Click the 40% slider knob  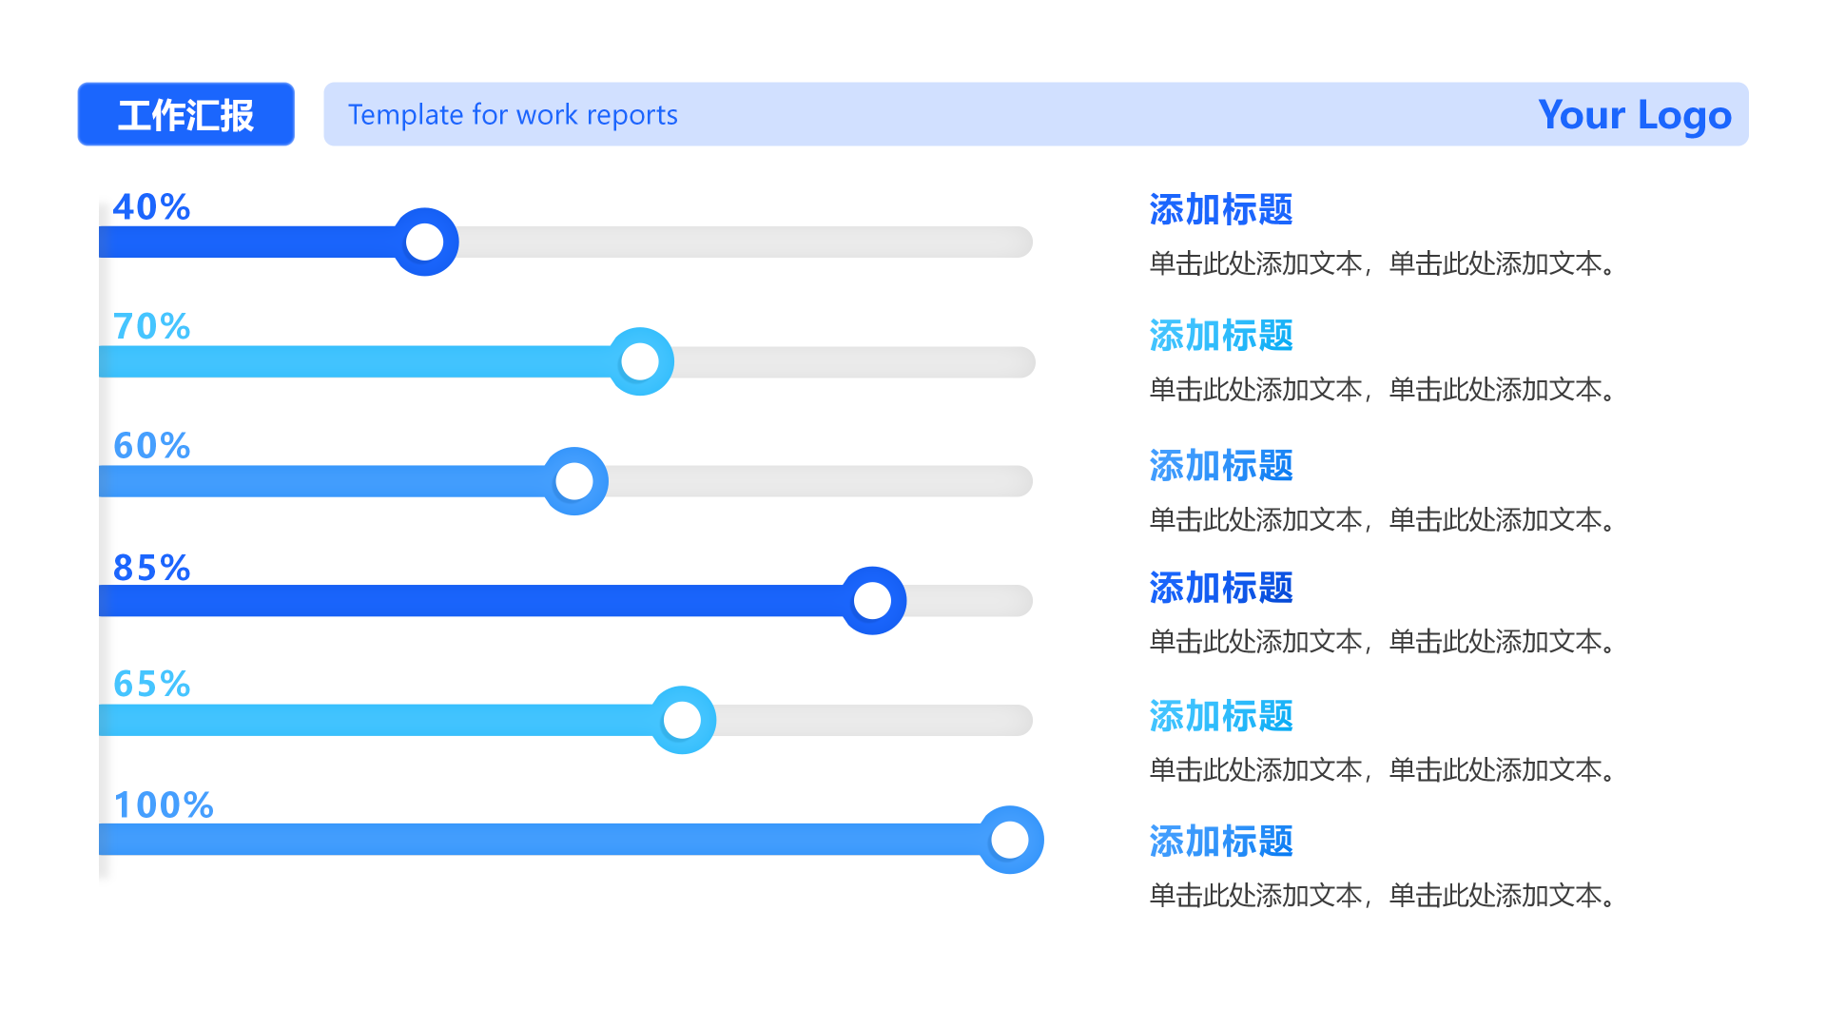[x=425, y=242]
